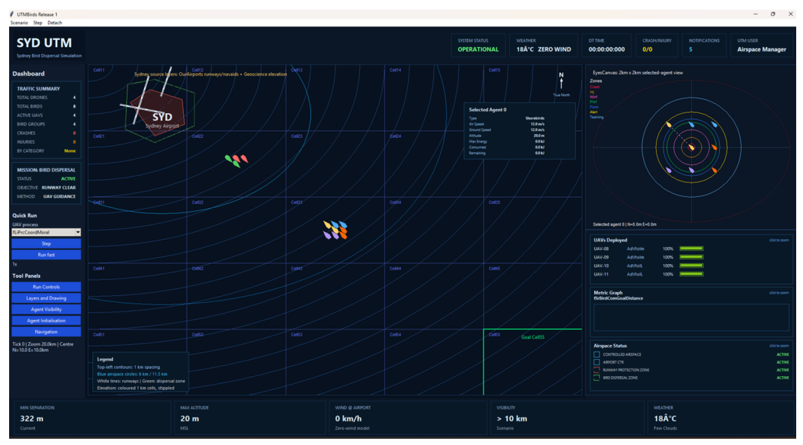Image resolution: width=803 pixels, height=445 pixels.
Task: Click the Crash/Injury 0/0 value
Action: click(648, 50)
